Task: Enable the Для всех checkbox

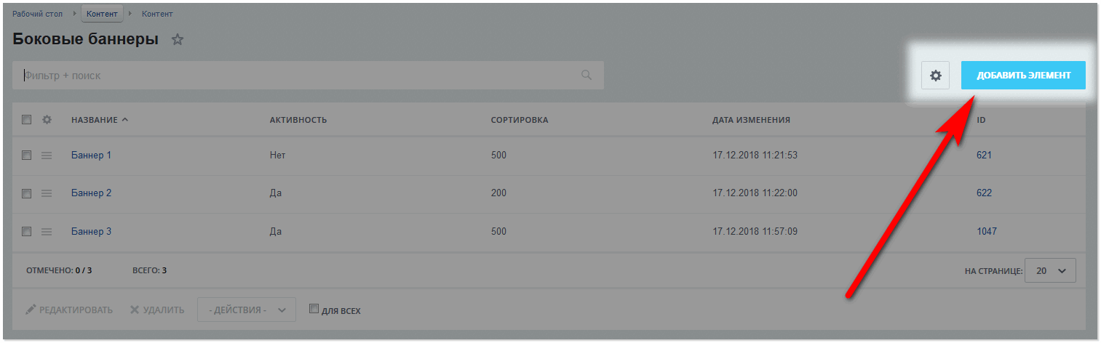Action: (x=314, y=309)
